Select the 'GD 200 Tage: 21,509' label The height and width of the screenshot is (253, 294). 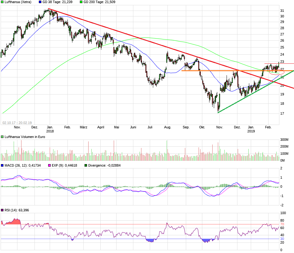[x=99, y=2]
